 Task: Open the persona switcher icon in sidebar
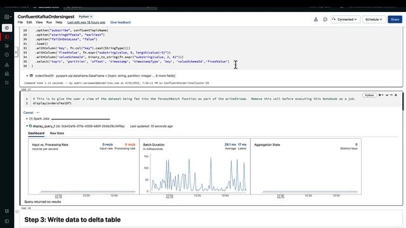click(x=7, y=17)
